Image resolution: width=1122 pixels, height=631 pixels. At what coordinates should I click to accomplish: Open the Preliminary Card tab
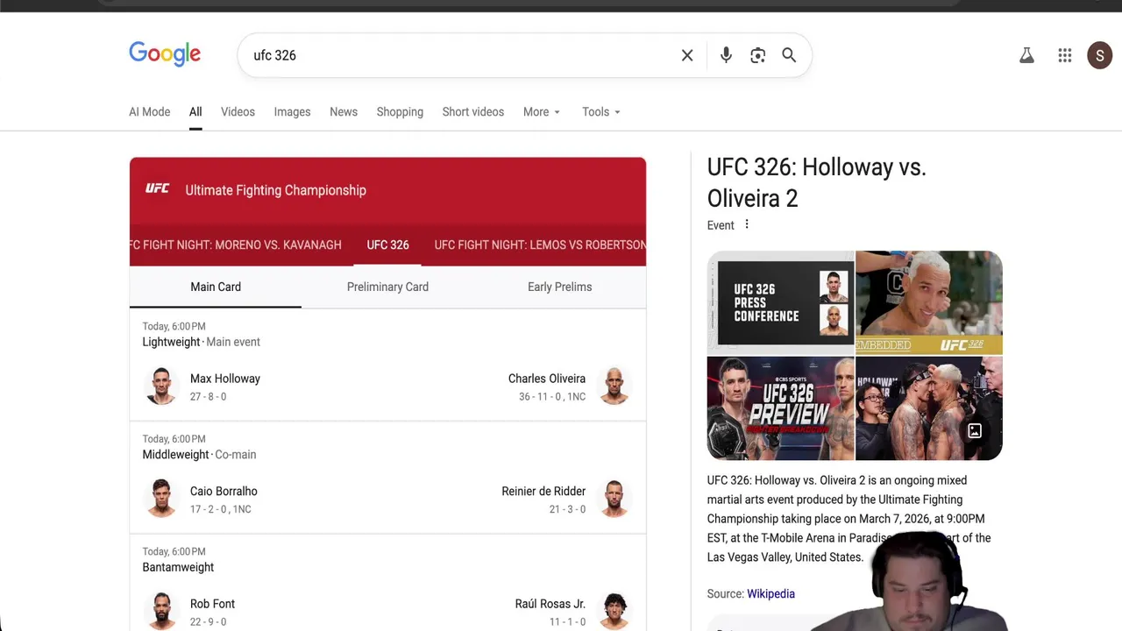pos(387,287)
